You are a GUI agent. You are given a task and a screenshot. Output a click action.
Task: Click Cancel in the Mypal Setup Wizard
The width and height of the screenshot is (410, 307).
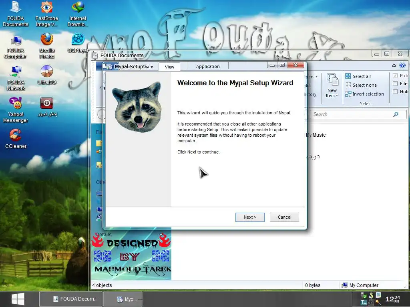(284, 217)
